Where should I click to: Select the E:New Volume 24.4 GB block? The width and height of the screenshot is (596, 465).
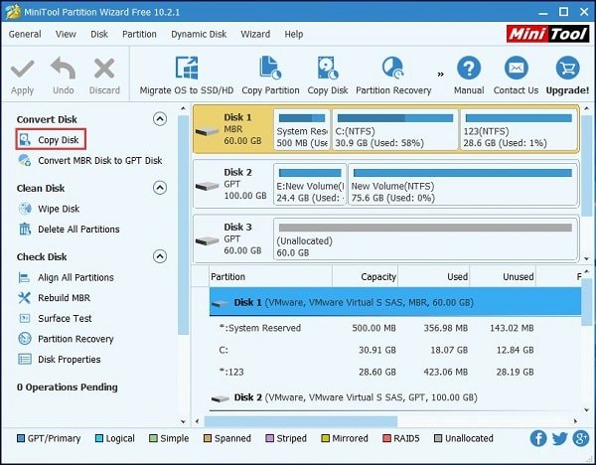310,185
